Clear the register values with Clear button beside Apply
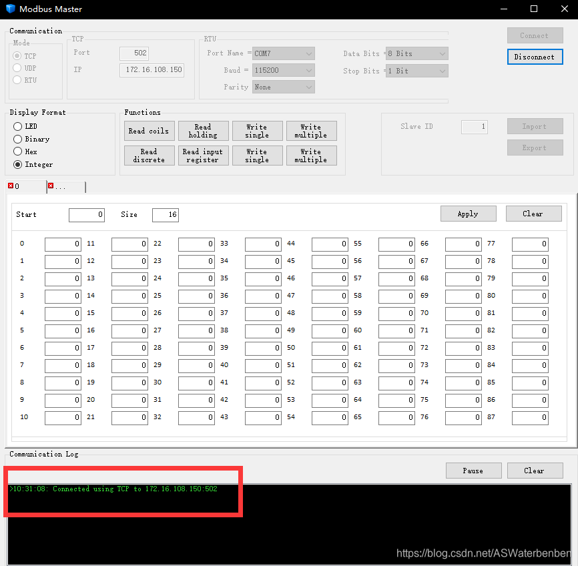This screenshot has width=578, height=566. [533, 214]
